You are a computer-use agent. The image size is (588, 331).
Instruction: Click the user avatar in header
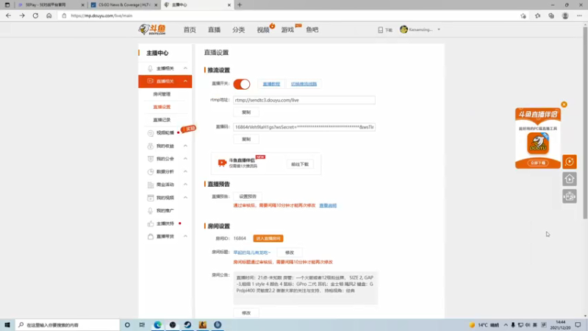[404, 29]
